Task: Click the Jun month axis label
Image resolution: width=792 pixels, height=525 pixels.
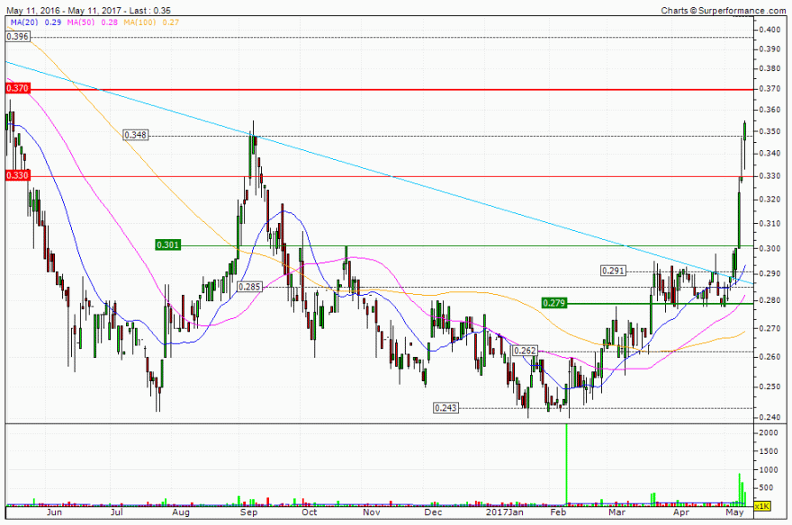Action: (54, 512)
